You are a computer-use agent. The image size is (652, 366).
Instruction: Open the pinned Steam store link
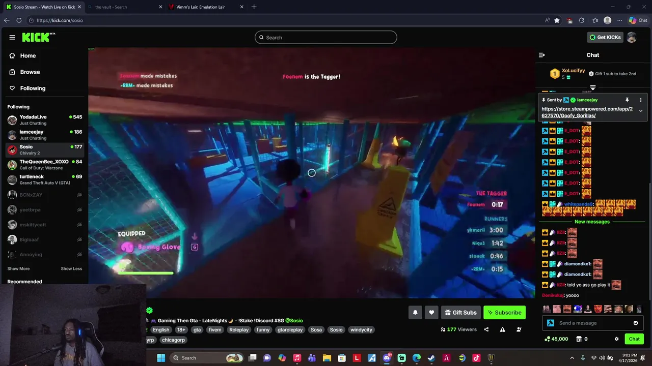(x=587, y=112)
